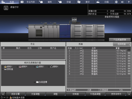
Task: Click the 碳粉K status indicator light
Action: 49,67
